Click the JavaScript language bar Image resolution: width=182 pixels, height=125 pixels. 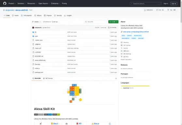[x=135, y=86]
